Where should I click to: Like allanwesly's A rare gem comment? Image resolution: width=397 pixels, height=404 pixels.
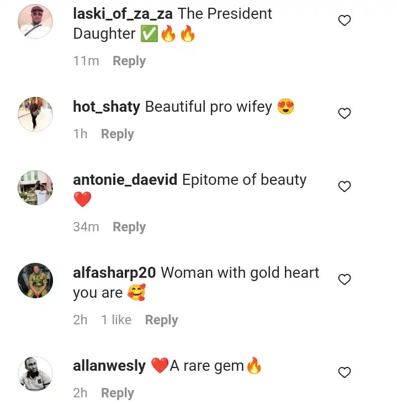(345, 372)
